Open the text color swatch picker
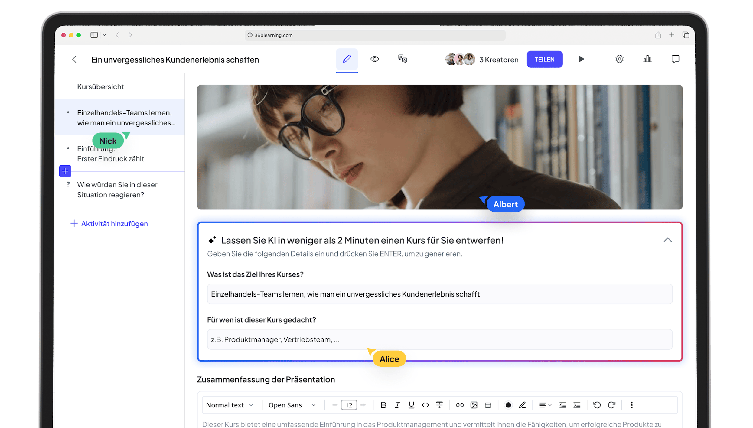753x428 pixels. (508, 405)
